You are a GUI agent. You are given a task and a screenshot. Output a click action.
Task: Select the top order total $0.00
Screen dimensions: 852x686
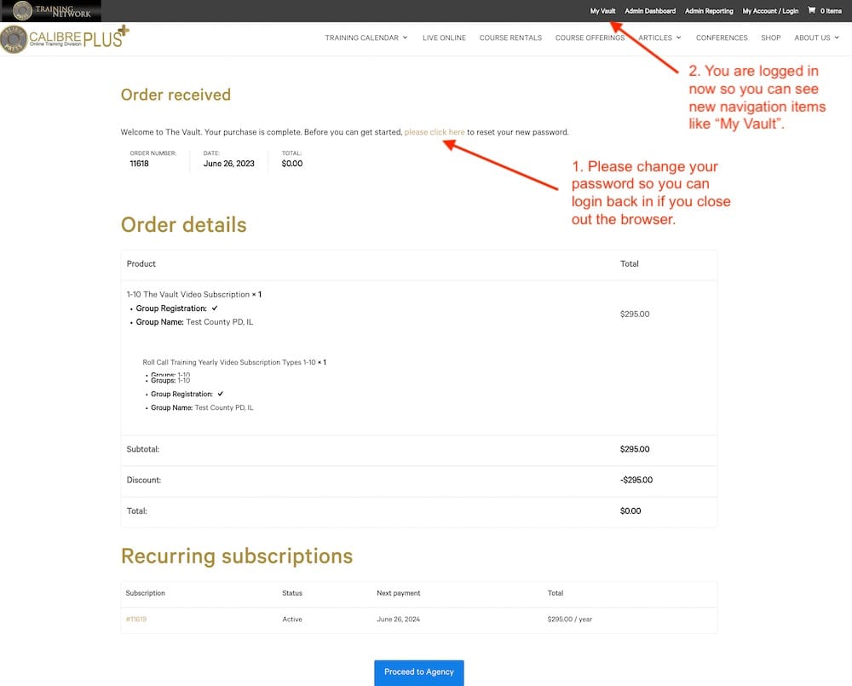[x=291, y=164]
